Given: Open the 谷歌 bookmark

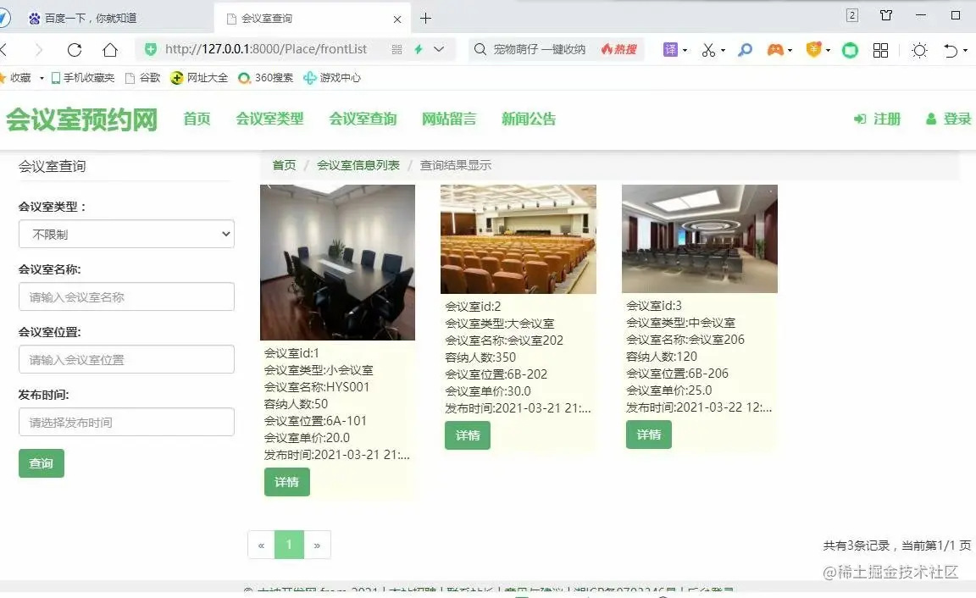Looking at the screenshot, I should (x=143, y=78).
